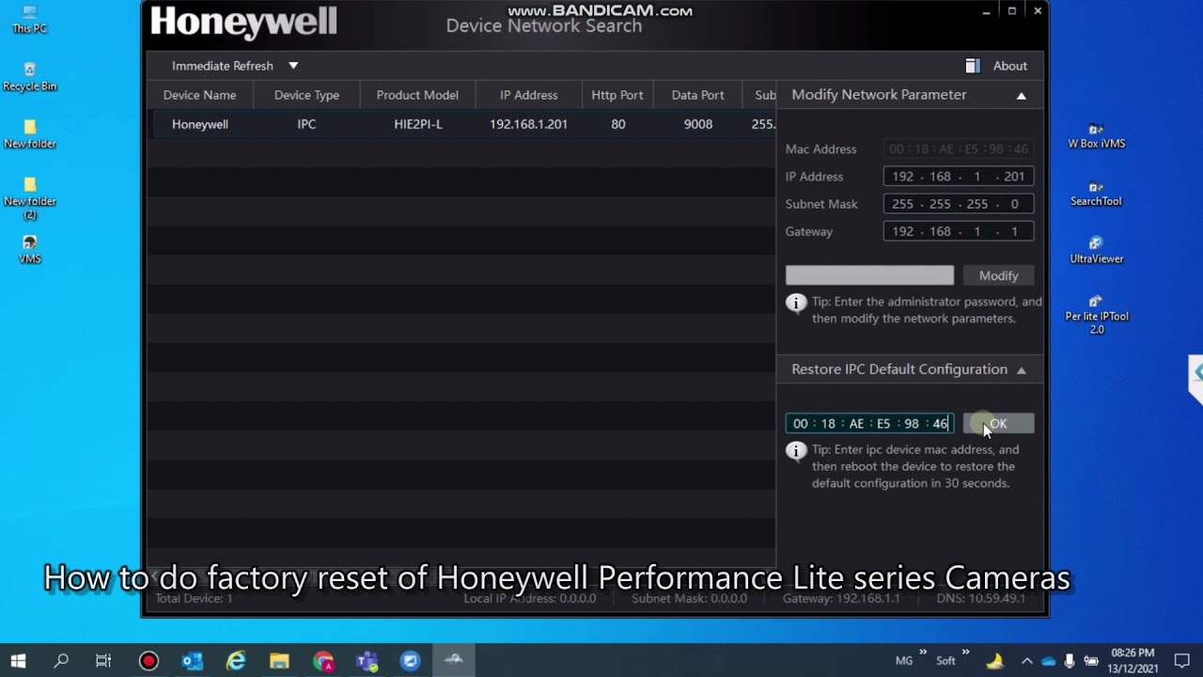Image resolution: width=1203 pixels, height=677 pixels.
Task: Click the microphone tray icon
Action: [x=1070, y=661]
